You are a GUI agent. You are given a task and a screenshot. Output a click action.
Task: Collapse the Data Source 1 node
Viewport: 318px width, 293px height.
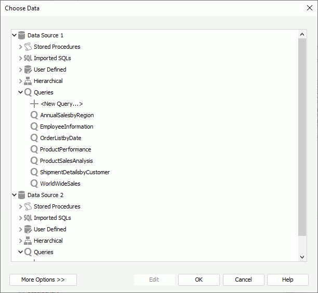click(14, 35)
